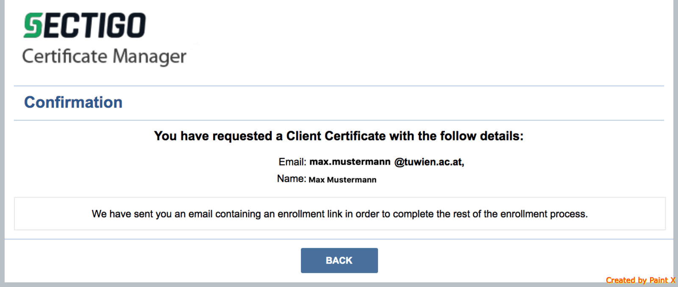The height and width of the screenshot is (287, 678).
Task: Click the Sectigo logo
Action: [85, 25]
